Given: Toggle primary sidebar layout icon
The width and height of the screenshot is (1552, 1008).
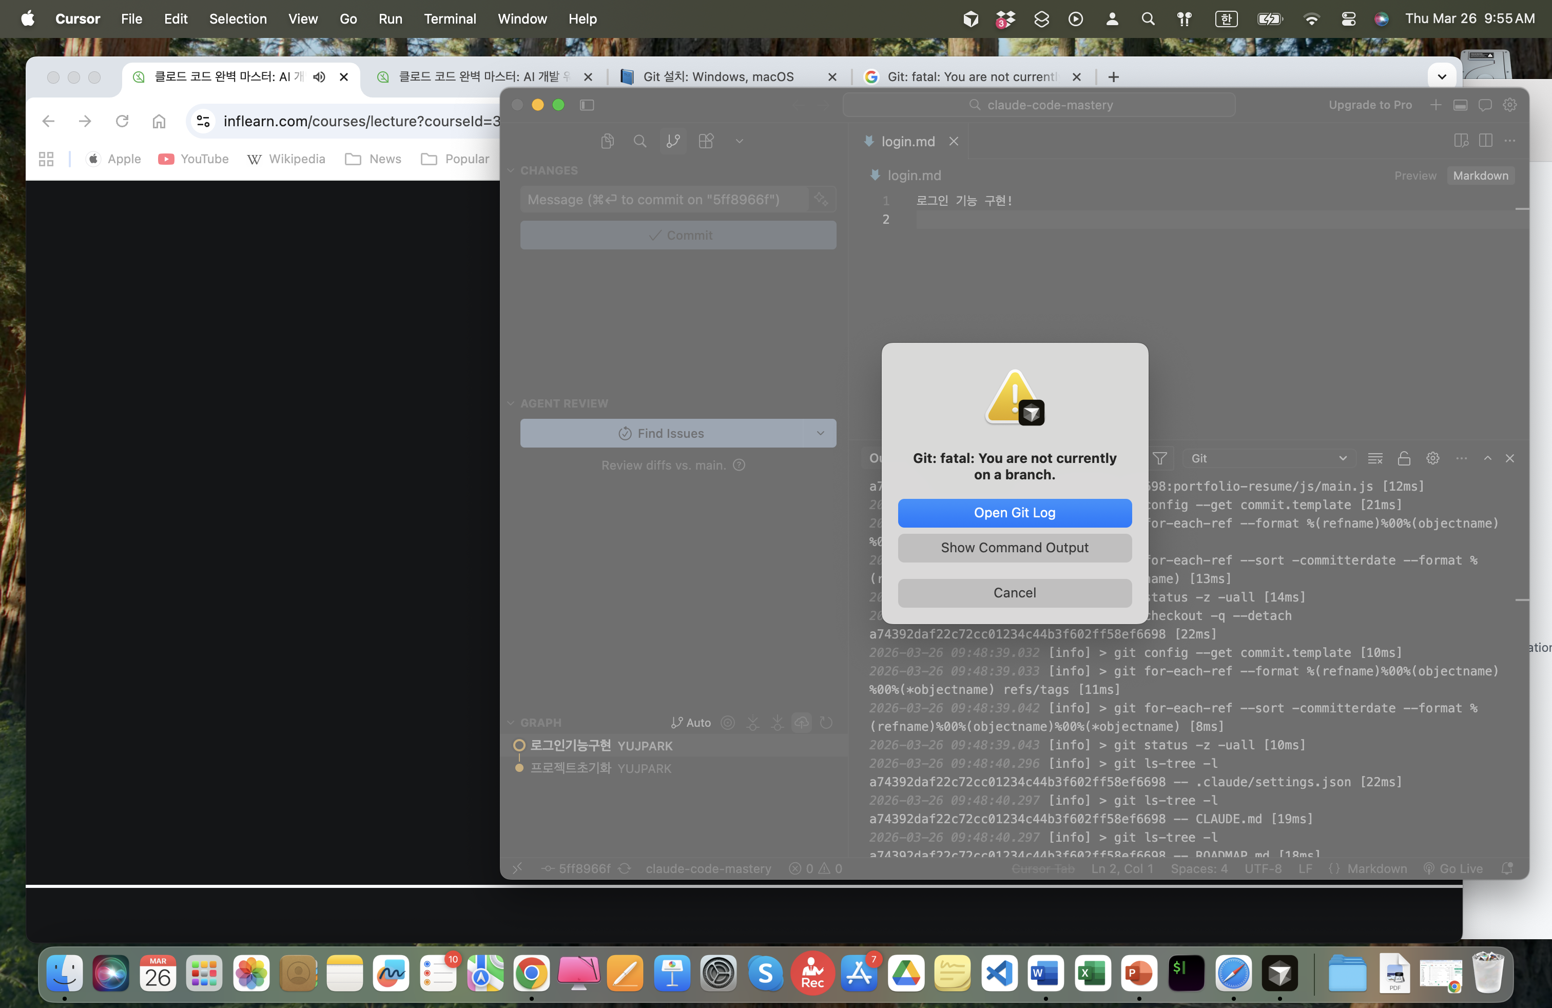Looking at the screenshot, I should pos(586,105).
